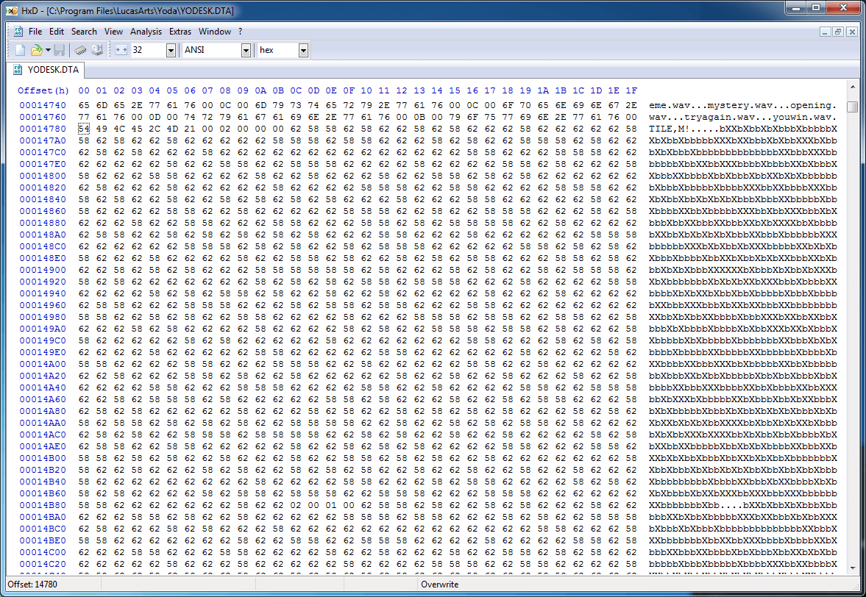Click the Save disk icon

pos(60,50)
